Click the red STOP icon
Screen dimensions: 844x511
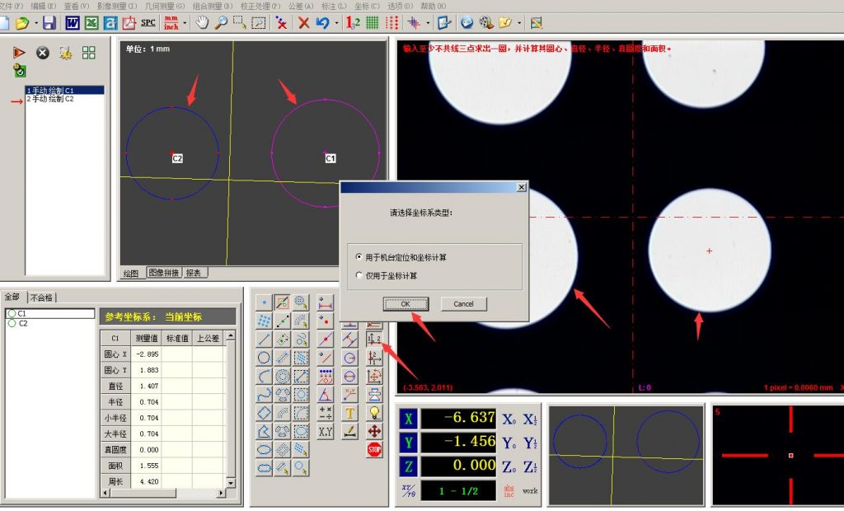tap(374, 450)
